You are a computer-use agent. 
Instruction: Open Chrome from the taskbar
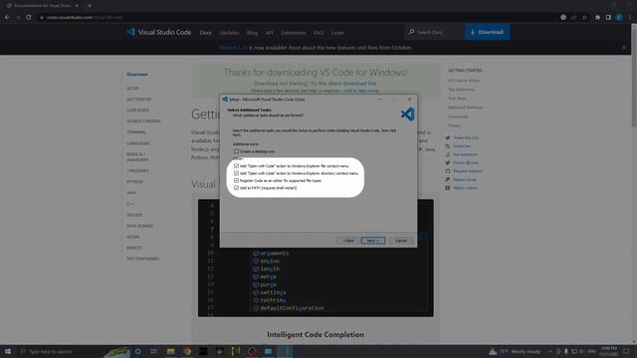(x=187, y=351)
